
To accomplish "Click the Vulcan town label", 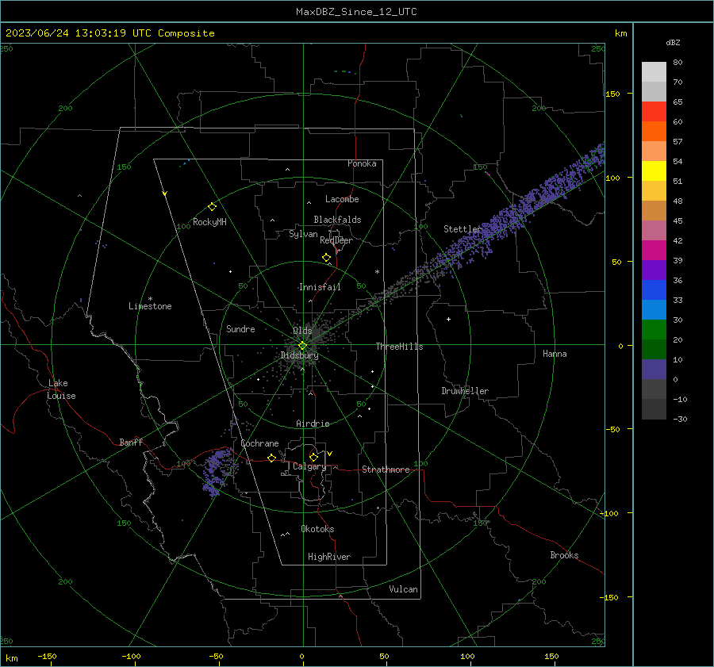I will [x=404, y=589].
